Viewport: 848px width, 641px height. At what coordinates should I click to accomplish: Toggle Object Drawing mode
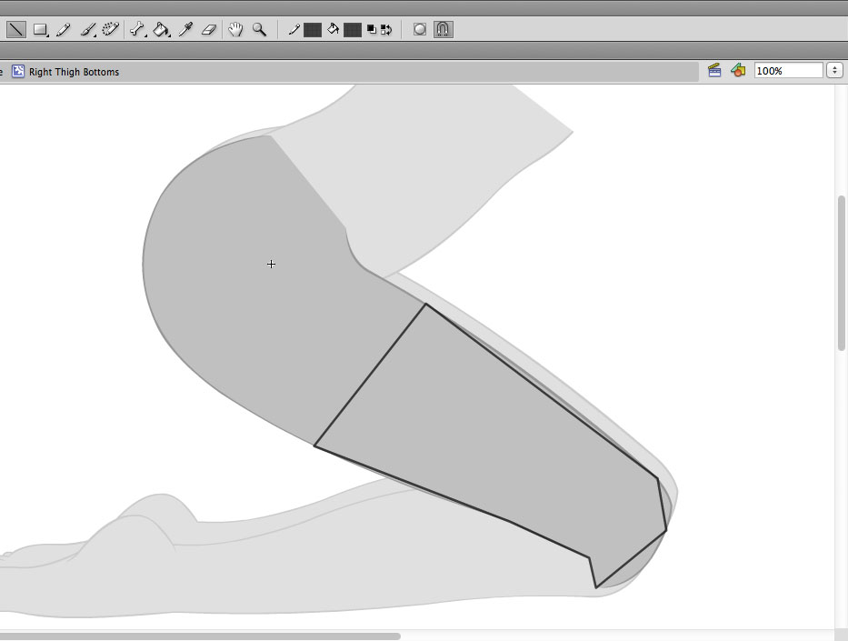[420, 29]
